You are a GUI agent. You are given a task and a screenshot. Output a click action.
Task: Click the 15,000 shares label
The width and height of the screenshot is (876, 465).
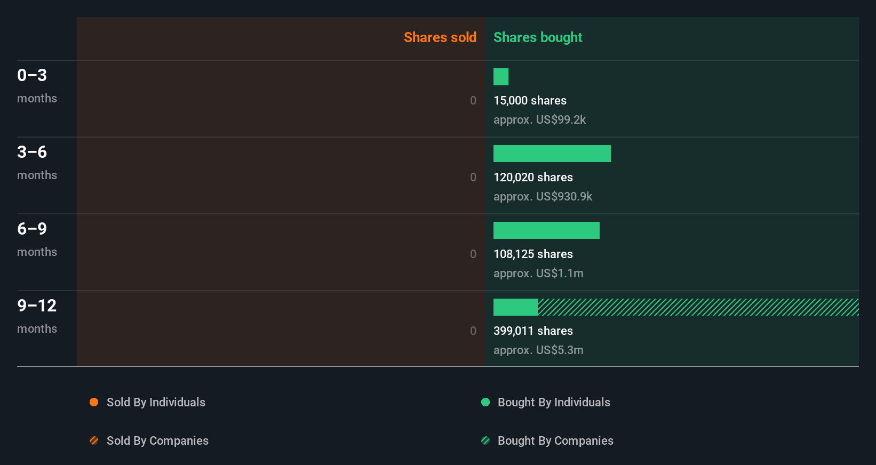pyautogui.click(x=530, y=100)
